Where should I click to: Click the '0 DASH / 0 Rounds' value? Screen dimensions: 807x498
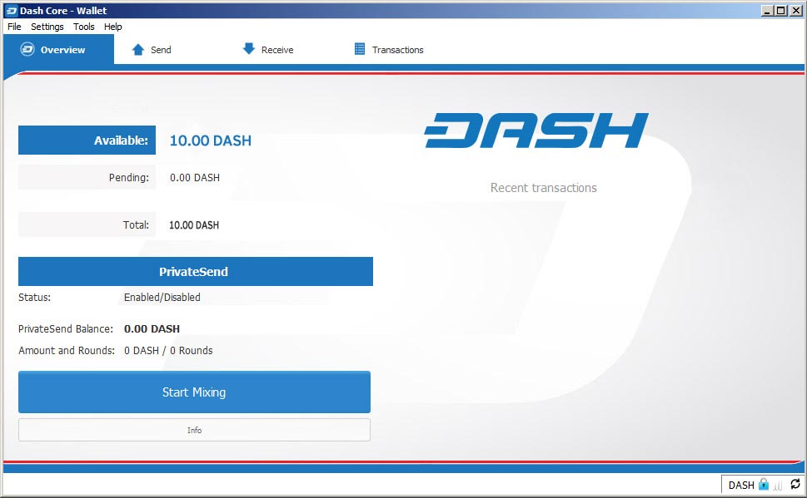(168, 351)
